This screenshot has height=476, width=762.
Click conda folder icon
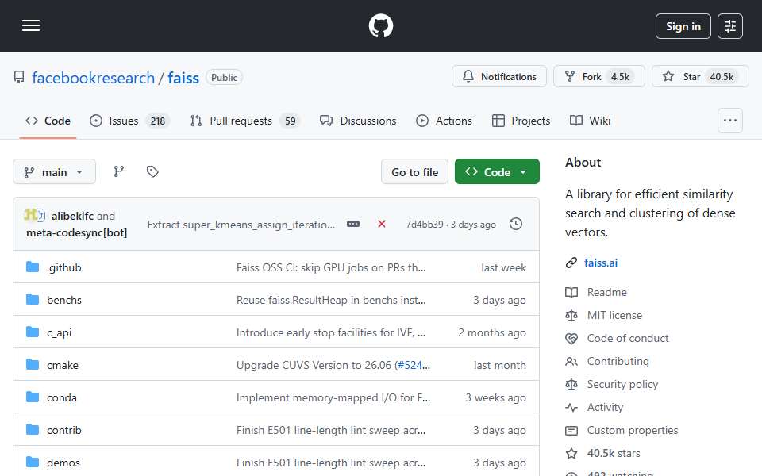point(33,397)
